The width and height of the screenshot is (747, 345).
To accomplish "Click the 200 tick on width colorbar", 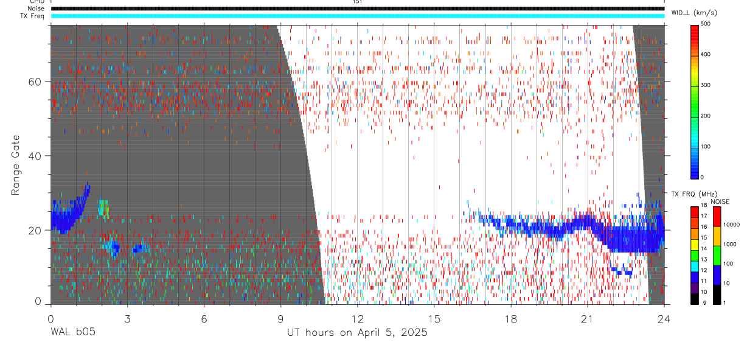I will [x=705, y=116].
